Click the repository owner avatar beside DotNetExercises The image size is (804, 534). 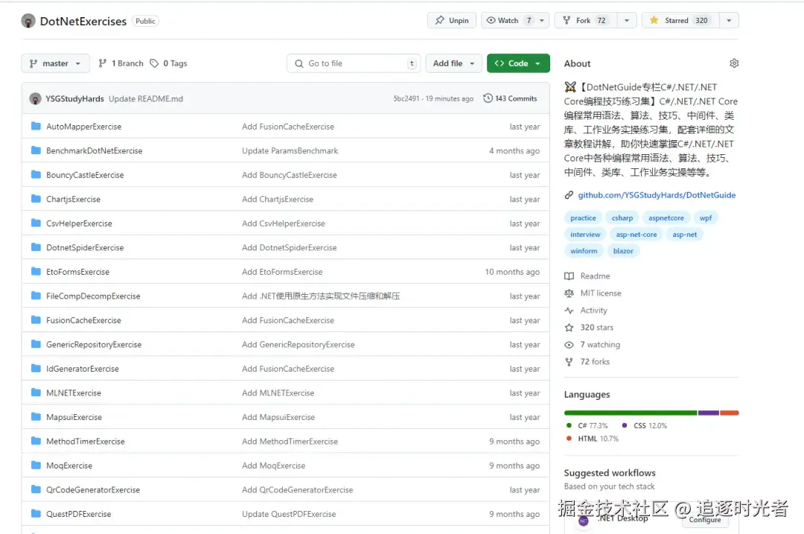[x=28, y=21]
